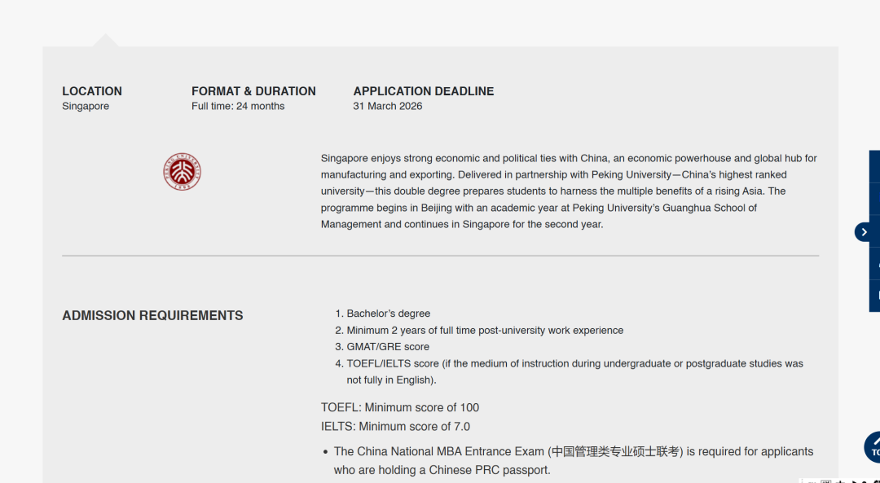The image size is (880, 483).
Task: Click the back to top round button
Action: (x=873, y=447)
